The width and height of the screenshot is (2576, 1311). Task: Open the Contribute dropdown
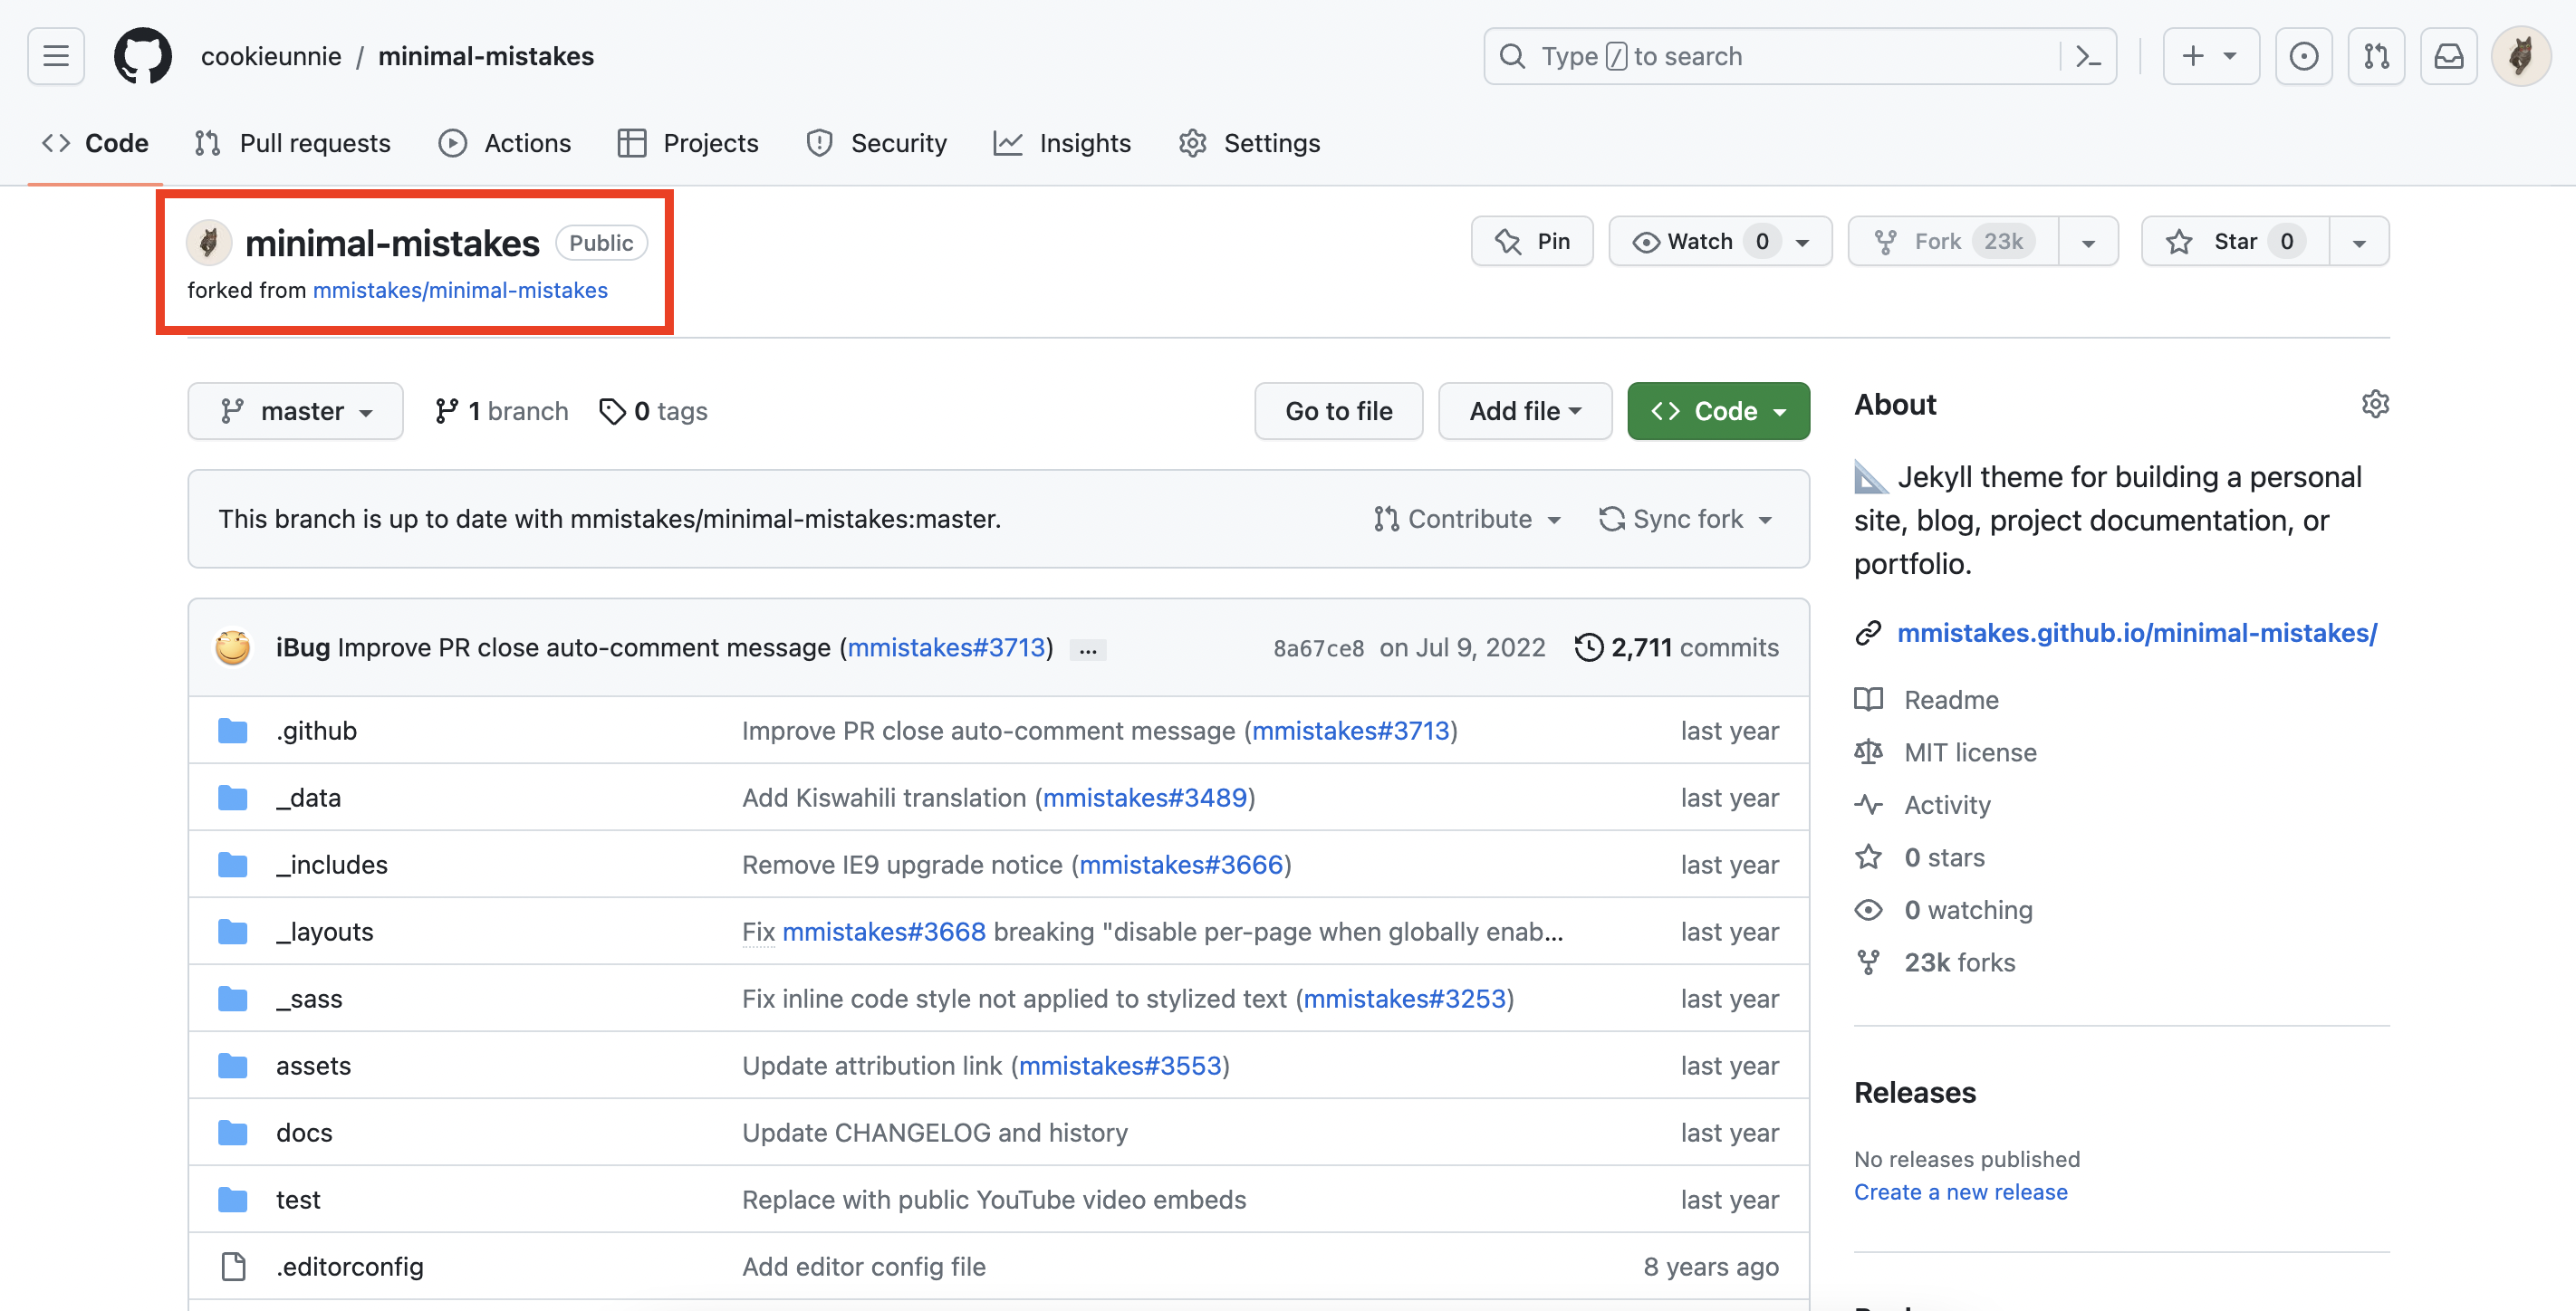(x=1467, y=519)
